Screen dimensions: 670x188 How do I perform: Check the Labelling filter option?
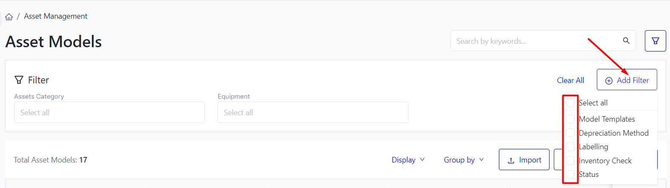coord(570,147)
